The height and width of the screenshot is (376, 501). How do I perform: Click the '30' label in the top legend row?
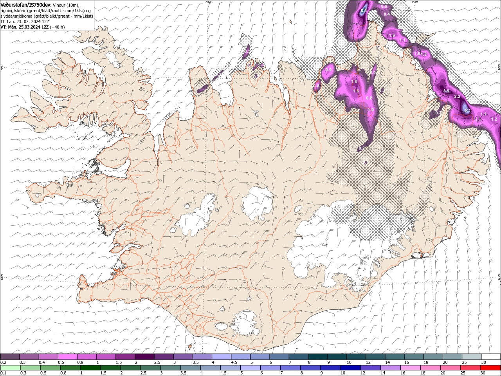coord(483,362)
